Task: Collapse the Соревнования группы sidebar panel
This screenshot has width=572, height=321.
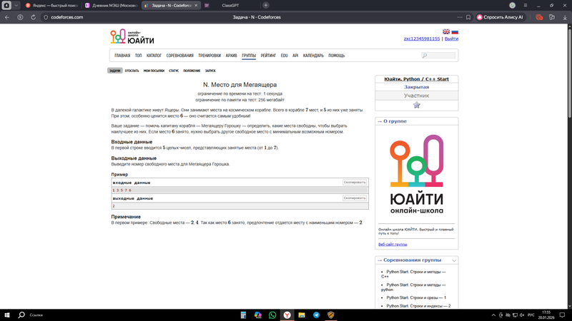Action: [454, 260]
